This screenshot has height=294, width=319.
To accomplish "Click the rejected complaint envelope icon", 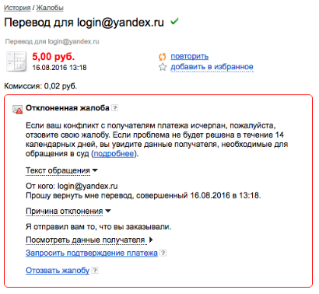I will (x=18, y=109).
